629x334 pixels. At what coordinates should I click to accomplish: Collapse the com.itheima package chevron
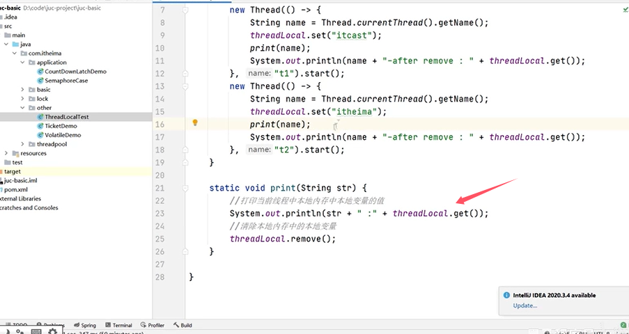[15, 54]
